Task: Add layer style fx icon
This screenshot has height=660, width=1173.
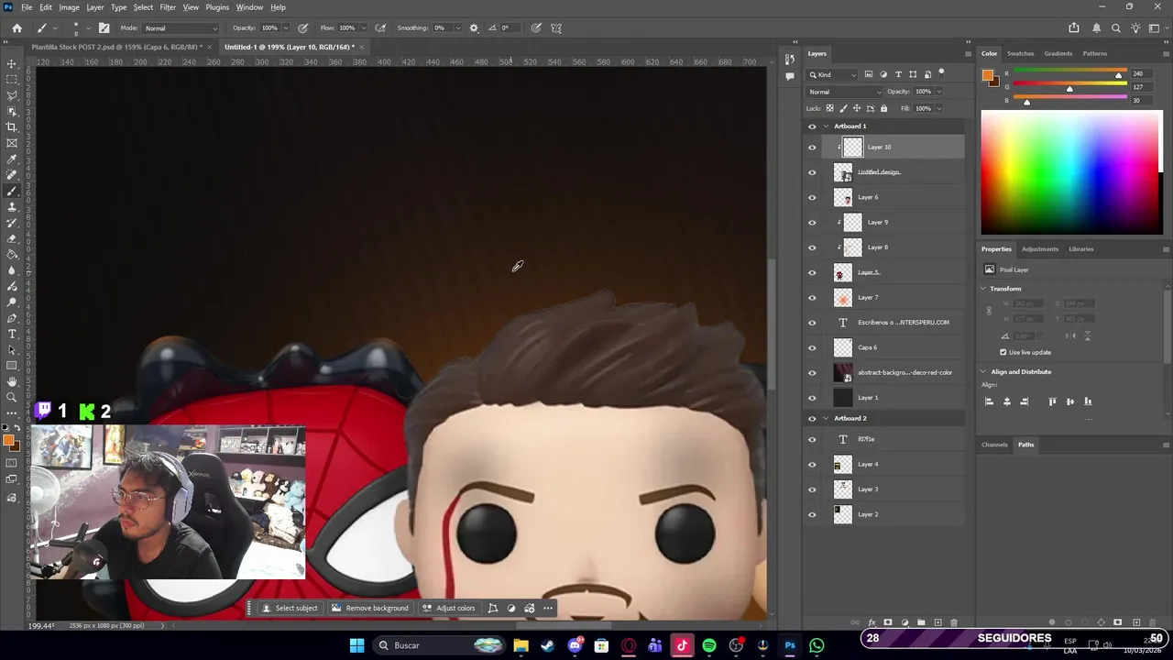Action: click(872, 622)
